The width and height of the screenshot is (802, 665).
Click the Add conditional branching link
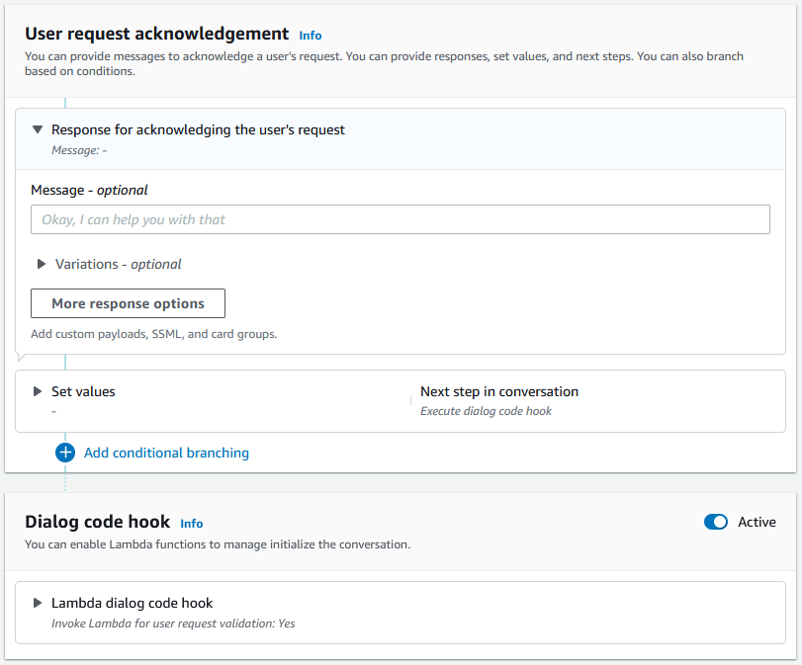[166, 453]
